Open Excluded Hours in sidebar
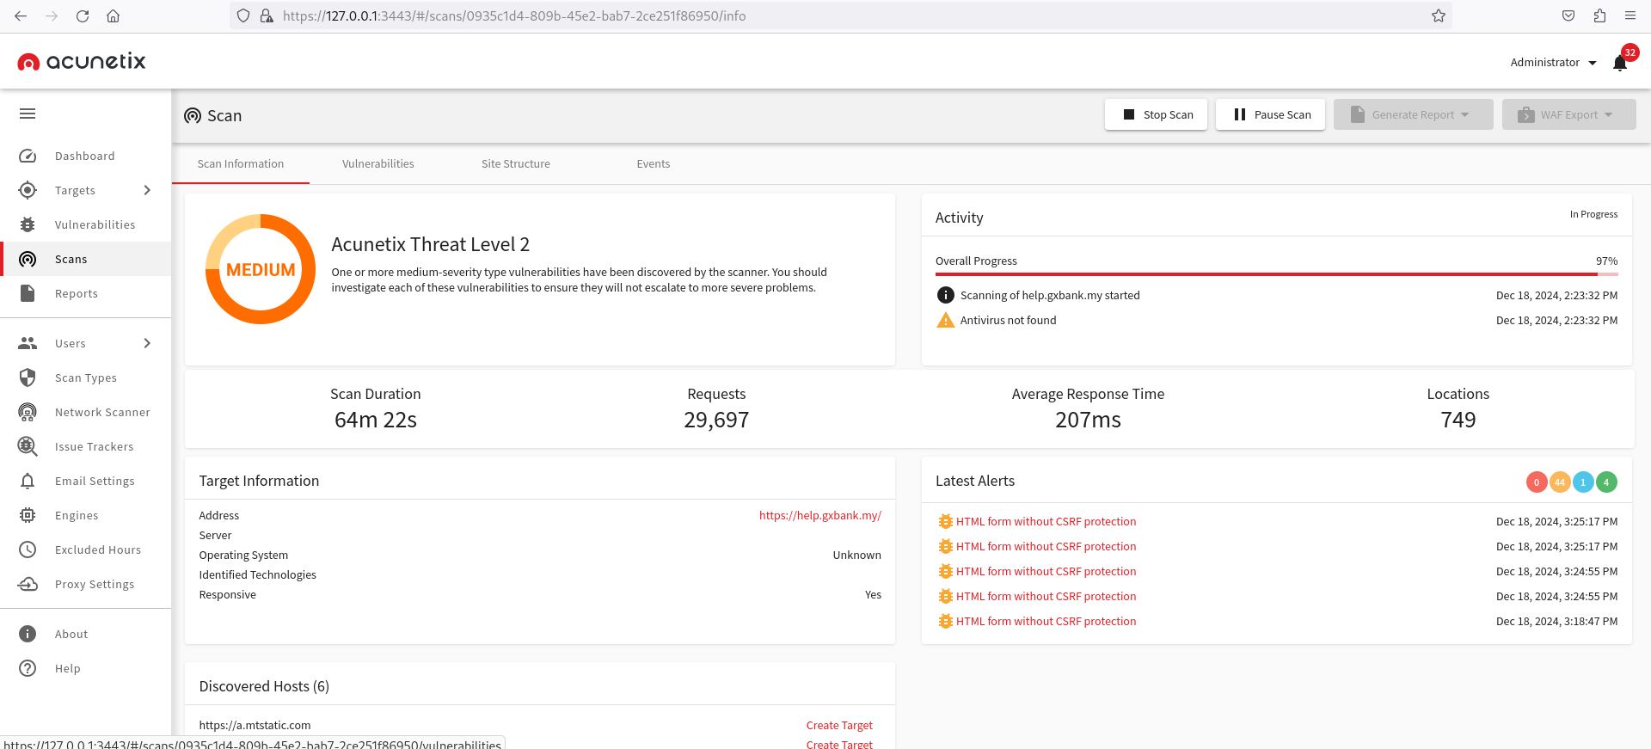Viewport: 1651px width, 749px height. (86, 549)
